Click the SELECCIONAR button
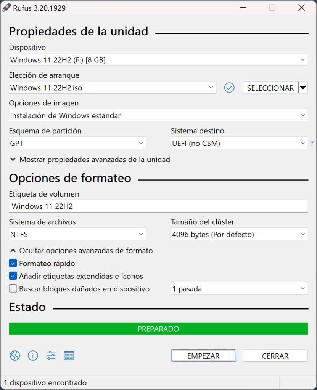Screen dimensions: 317x390 point(270,88)
